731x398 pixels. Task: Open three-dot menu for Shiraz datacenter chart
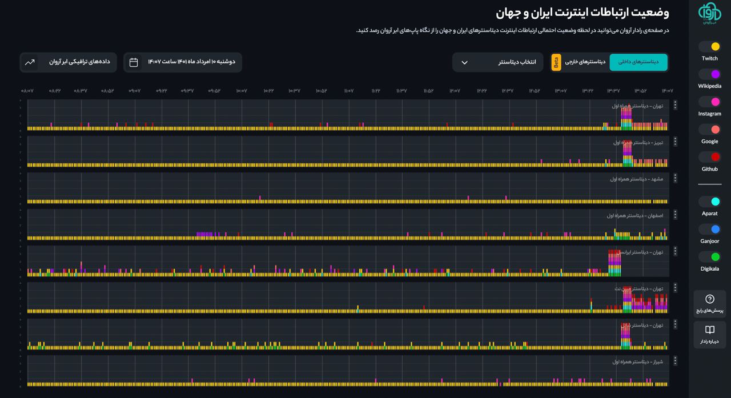[x=675, y=361]
